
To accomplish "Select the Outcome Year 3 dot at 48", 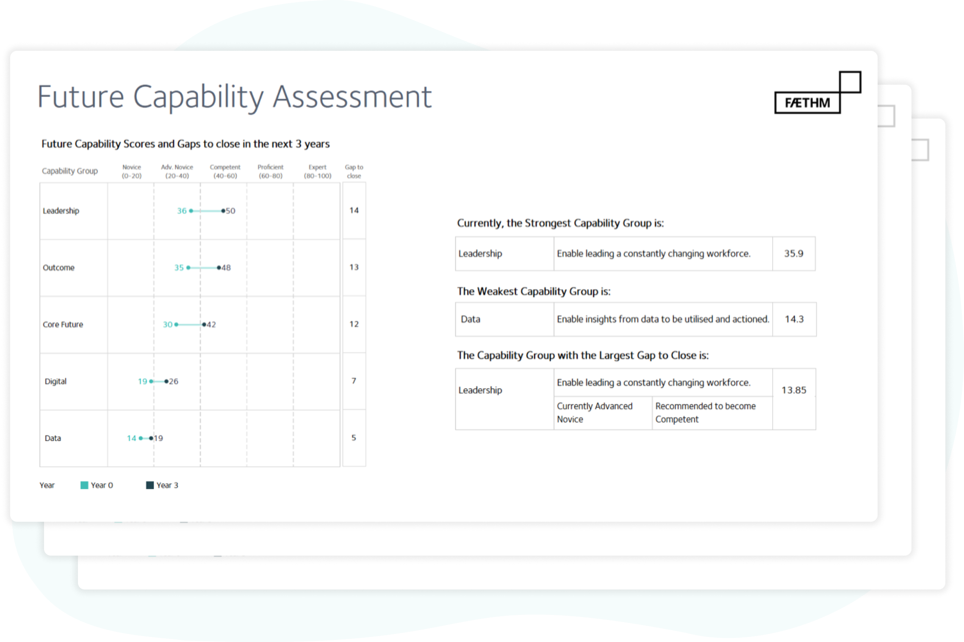I will (x=219, y=268).
